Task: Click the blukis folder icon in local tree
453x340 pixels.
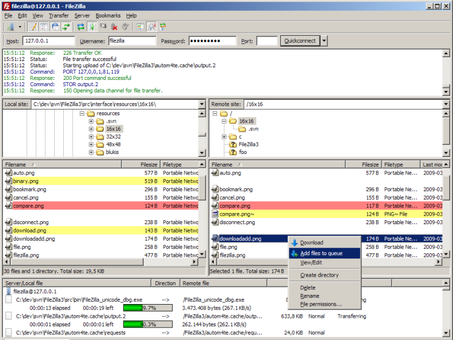Action: tap(100, 152)
